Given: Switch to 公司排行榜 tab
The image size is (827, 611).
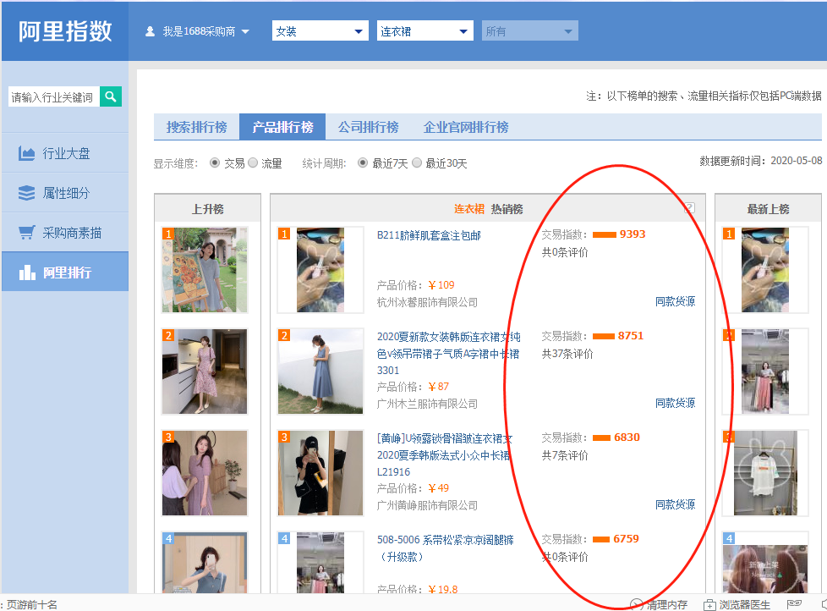Looking at the screenshot, I should (x=368, y=127).
